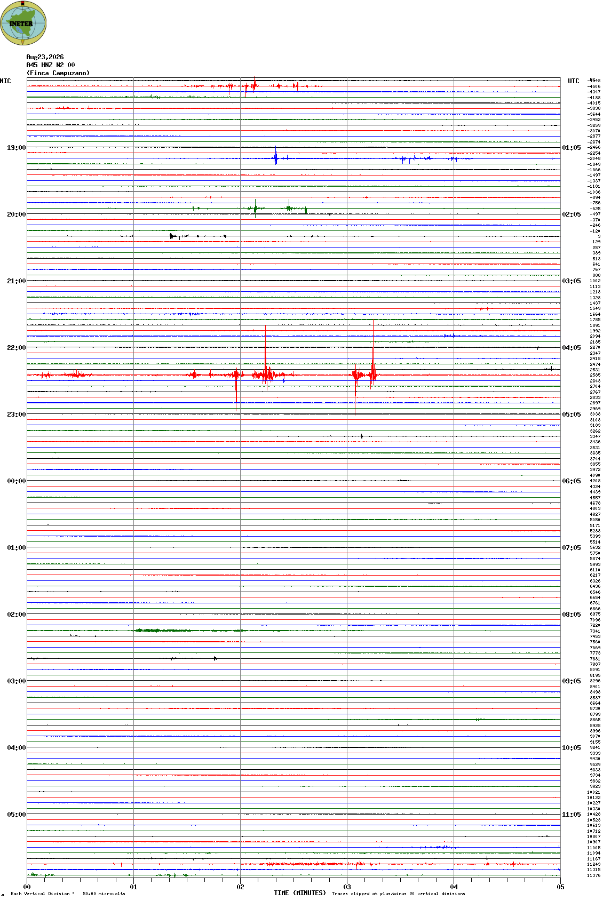Click the 'Each Vertical Division = 50.00 microvolts' note
603x901 pixels.
[x=68, y=894]
